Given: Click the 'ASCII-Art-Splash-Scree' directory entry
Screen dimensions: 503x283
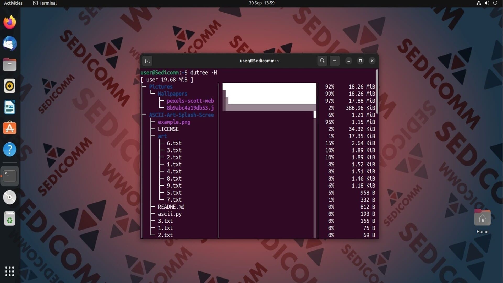Looking at the screenshot, I should 181,115.
